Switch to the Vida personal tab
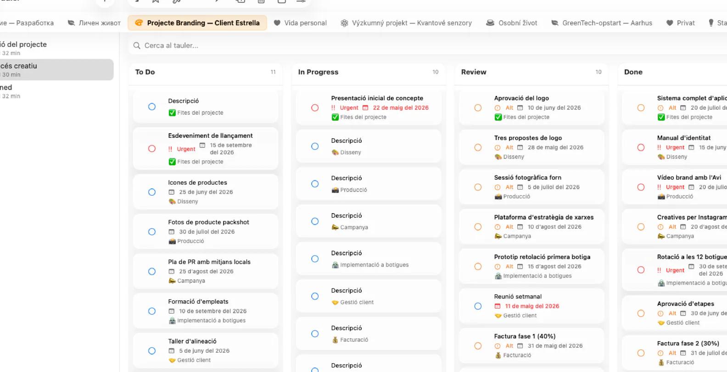The height and width of the screenshot is (372, 727). point(300,23)
